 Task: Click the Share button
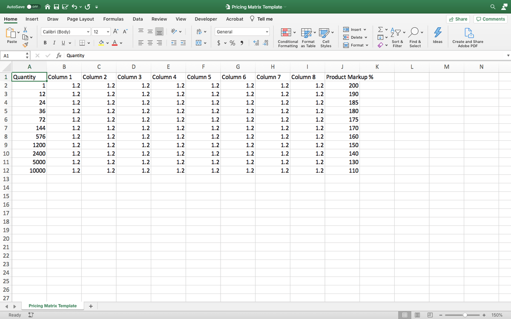click(458, 19)
